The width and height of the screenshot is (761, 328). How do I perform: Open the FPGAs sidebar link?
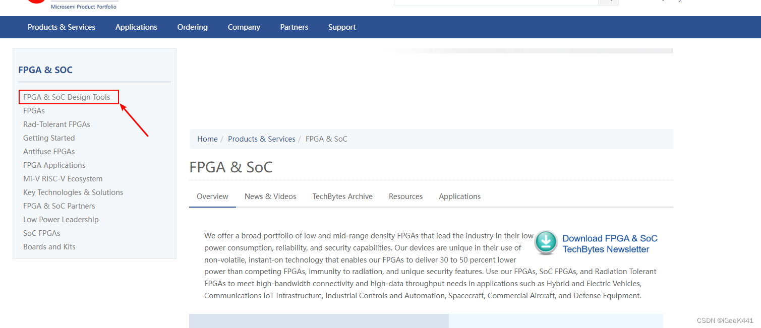pos(34,111)
